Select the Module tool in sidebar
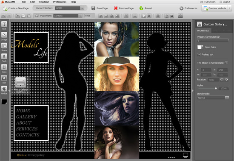Screen dimensions: 234x161 pos(4,90)
